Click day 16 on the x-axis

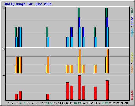[x=67, y=103]
